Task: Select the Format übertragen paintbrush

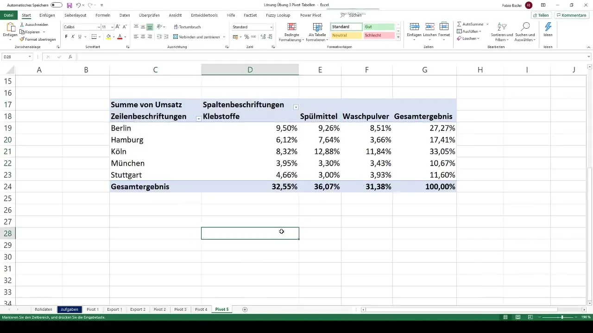Action: [x=22, y=39]
